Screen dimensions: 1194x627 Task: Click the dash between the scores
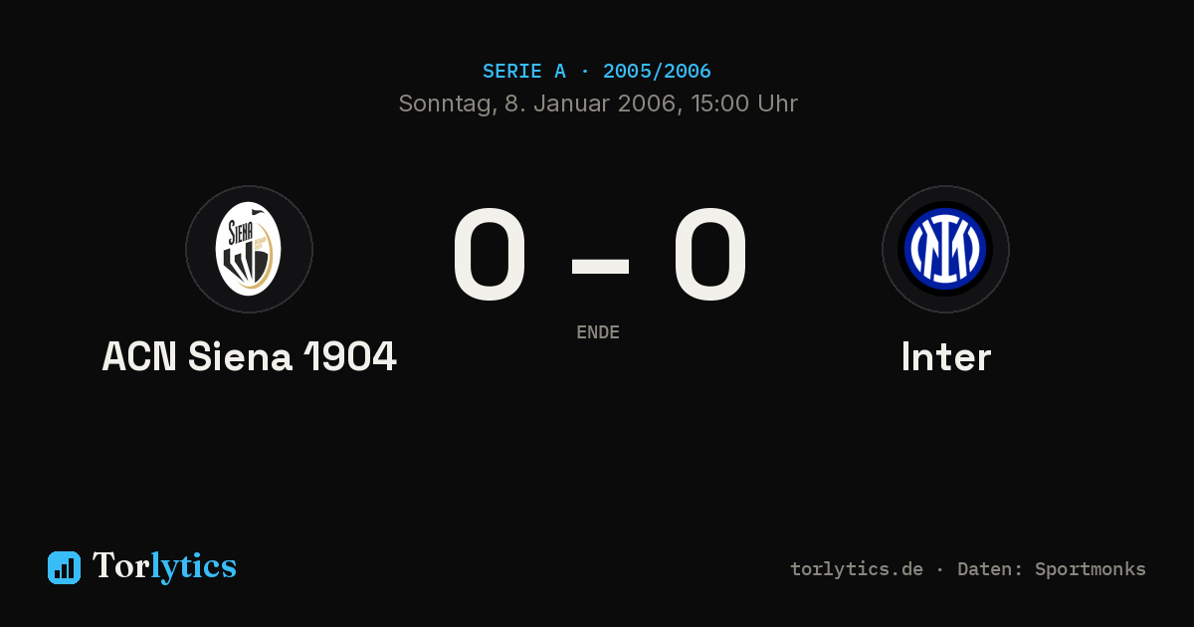pyautogui.click(x=600, y=266)
